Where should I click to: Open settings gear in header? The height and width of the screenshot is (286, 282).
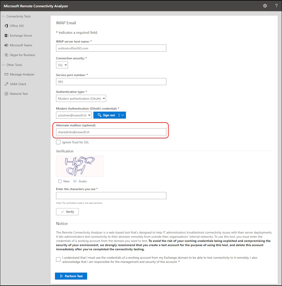265,6
